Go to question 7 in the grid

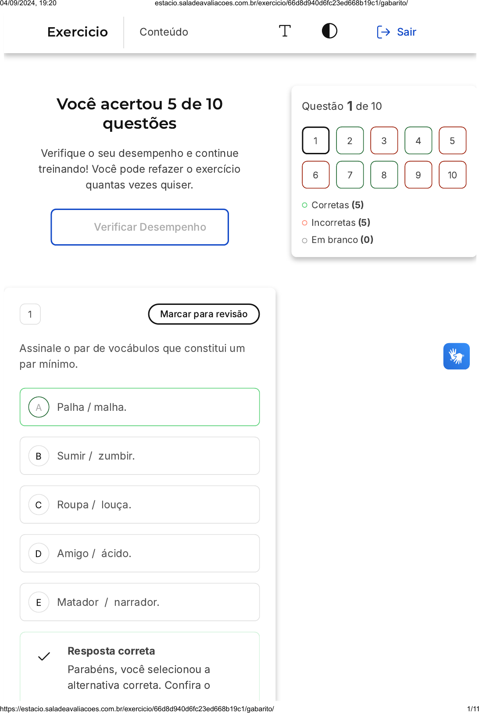pyautogui.click(x=350, y=175)
